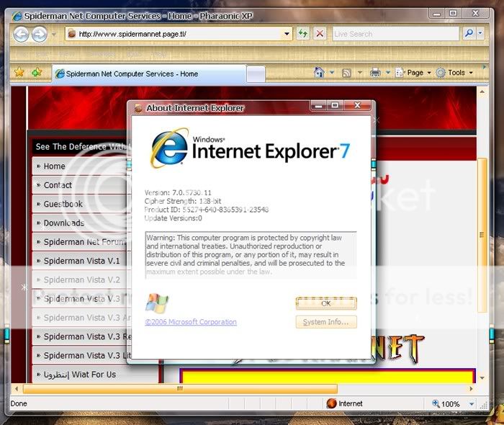Click the address bar URL field
Image resolution: width=504 pixels, height=425 pixels.
tap(179, 34)
